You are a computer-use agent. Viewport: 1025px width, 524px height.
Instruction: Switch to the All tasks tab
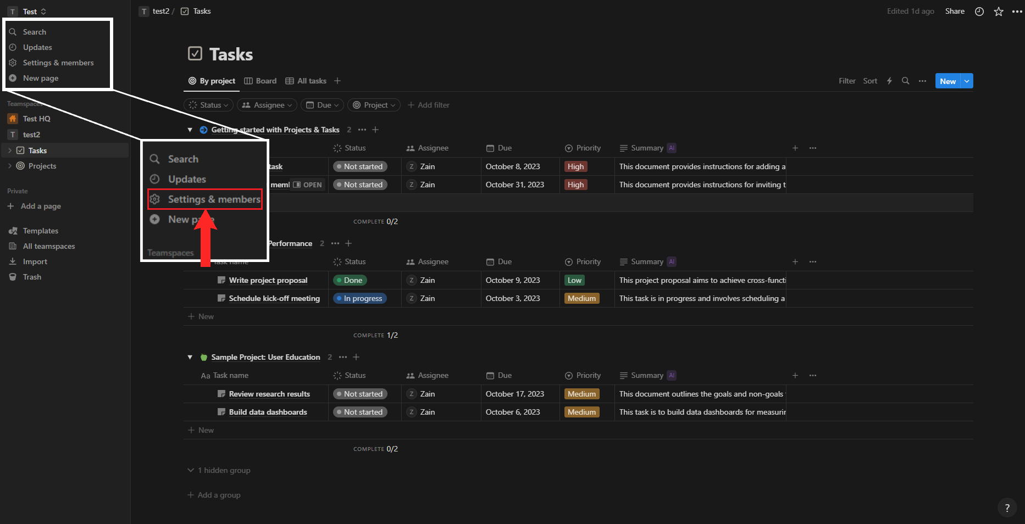click(x=306, y=81)
